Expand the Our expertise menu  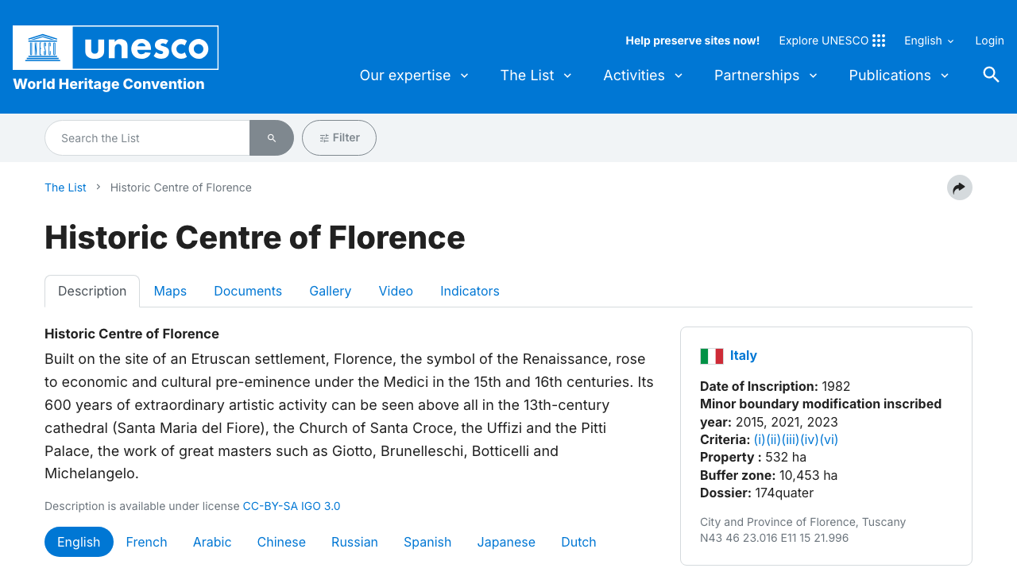[414, 75]
